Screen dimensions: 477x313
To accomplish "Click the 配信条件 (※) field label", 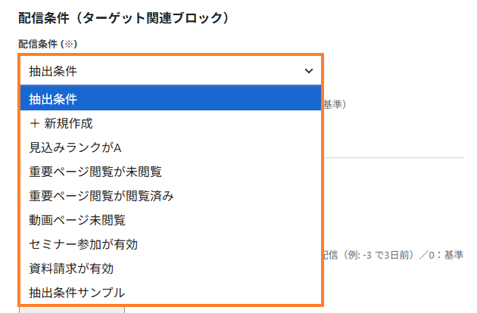I will 48,44.
